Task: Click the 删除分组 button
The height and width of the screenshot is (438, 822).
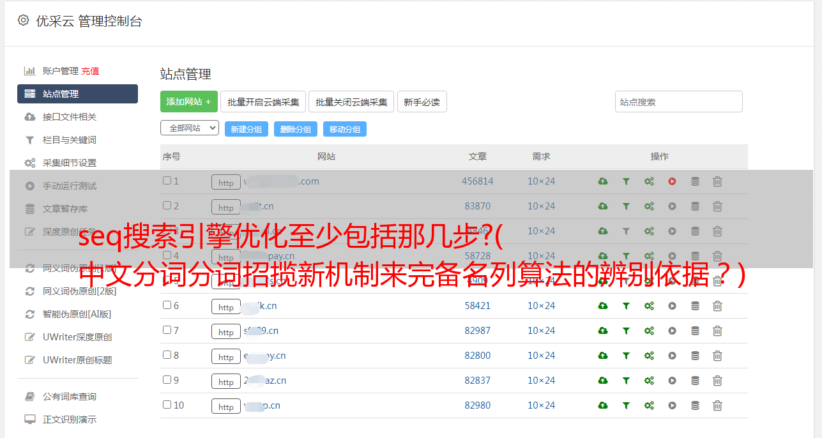Action: pos(296,129)
